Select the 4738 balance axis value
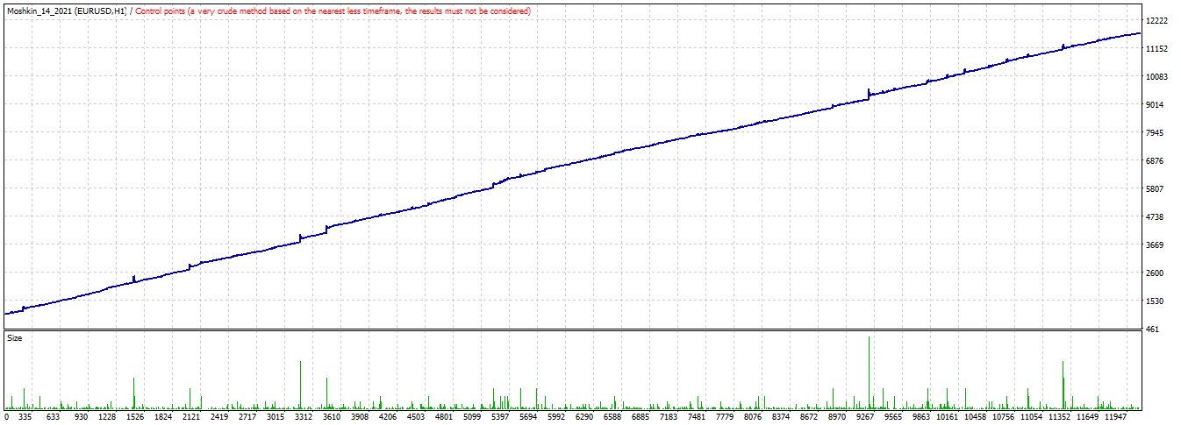1181x425 pixels. tap(1155, 217)
